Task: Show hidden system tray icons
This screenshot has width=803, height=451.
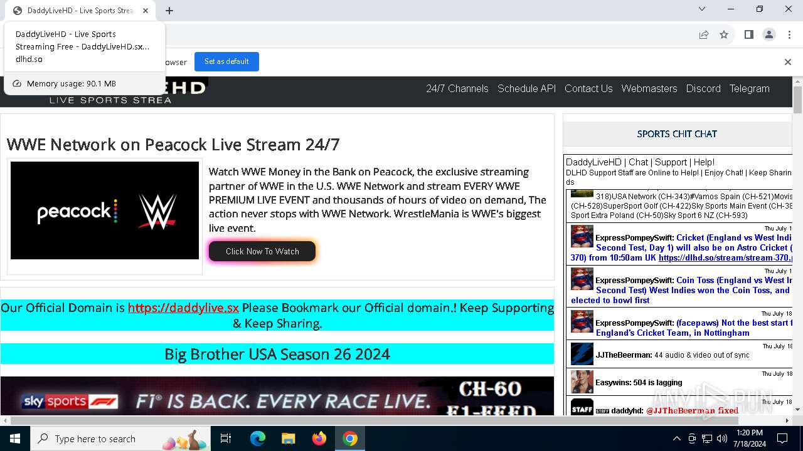Action: (676, 438)
